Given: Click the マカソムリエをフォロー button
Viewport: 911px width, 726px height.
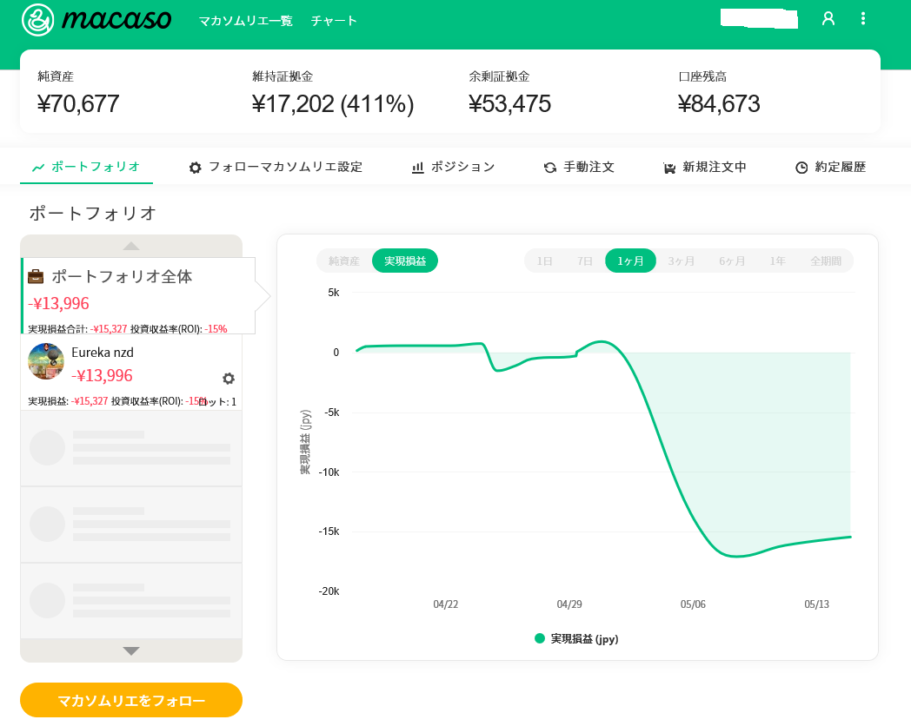Looking at the screenshot, I should (x=131, y=700).
